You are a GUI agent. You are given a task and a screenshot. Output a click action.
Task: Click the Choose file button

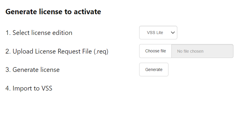point(155,51)
